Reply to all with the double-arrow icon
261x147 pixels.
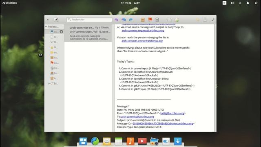(x=124, y=20)
